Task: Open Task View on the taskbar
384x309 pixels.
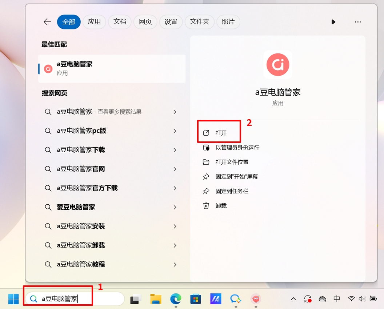Action: [x=135, y=299]
